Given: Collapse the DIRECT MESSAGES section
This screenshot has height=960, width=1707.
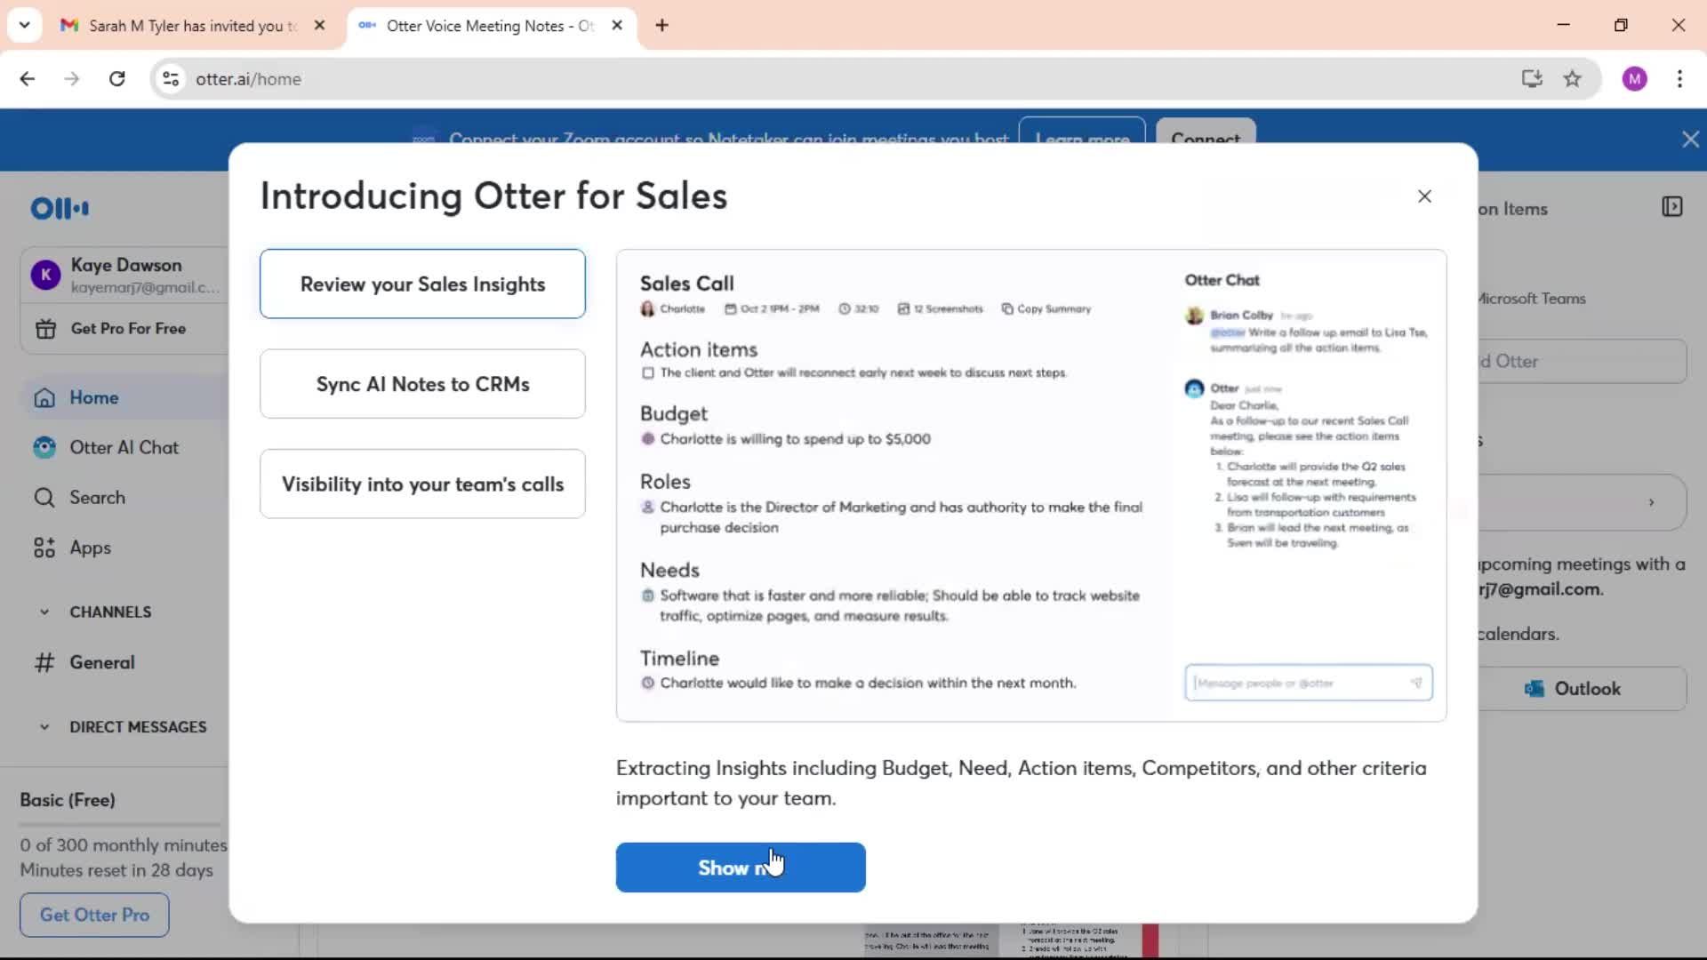Looking at the screenshot, I should (x=44, y=727).
